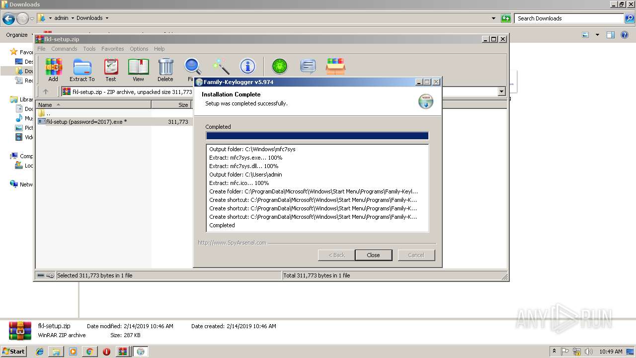Expand the Downloads breadcrumb arrow
The height and width of the screenshot is (358, 636).
pyautogui.click(x=107, y=18)
